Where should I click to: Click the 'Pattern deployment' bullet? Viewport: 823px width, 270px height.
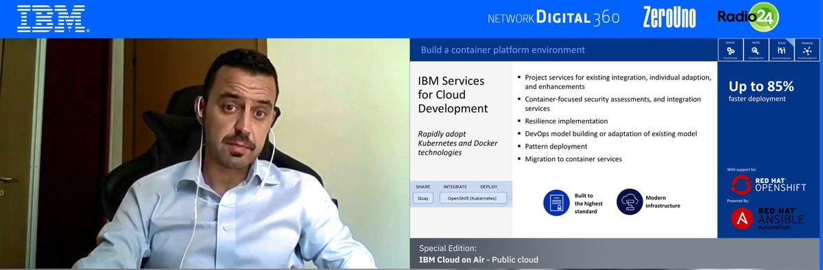pyautogui.click(x=556, y=146)
